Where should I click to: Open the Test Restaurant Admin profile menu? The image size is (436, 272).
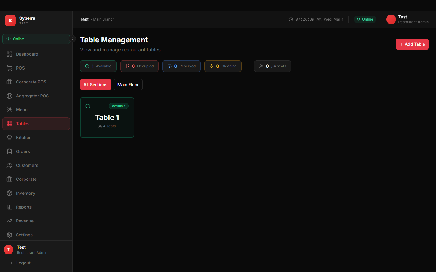click(407, 19)
